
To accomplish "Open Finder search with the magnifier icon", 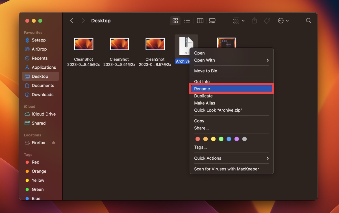I will coord(308,20).
